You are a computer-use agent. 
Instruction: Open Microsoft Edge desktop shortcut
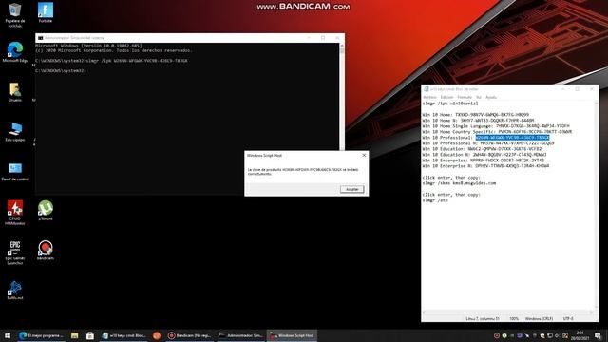15,52
